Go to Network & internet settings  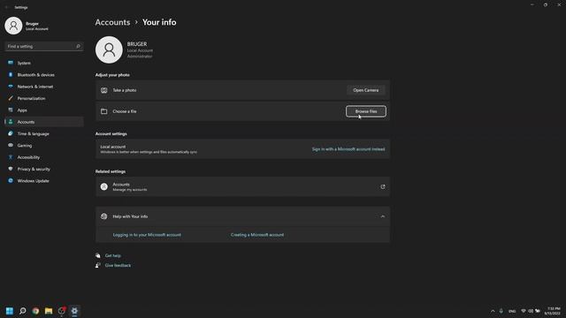[44, 87]
